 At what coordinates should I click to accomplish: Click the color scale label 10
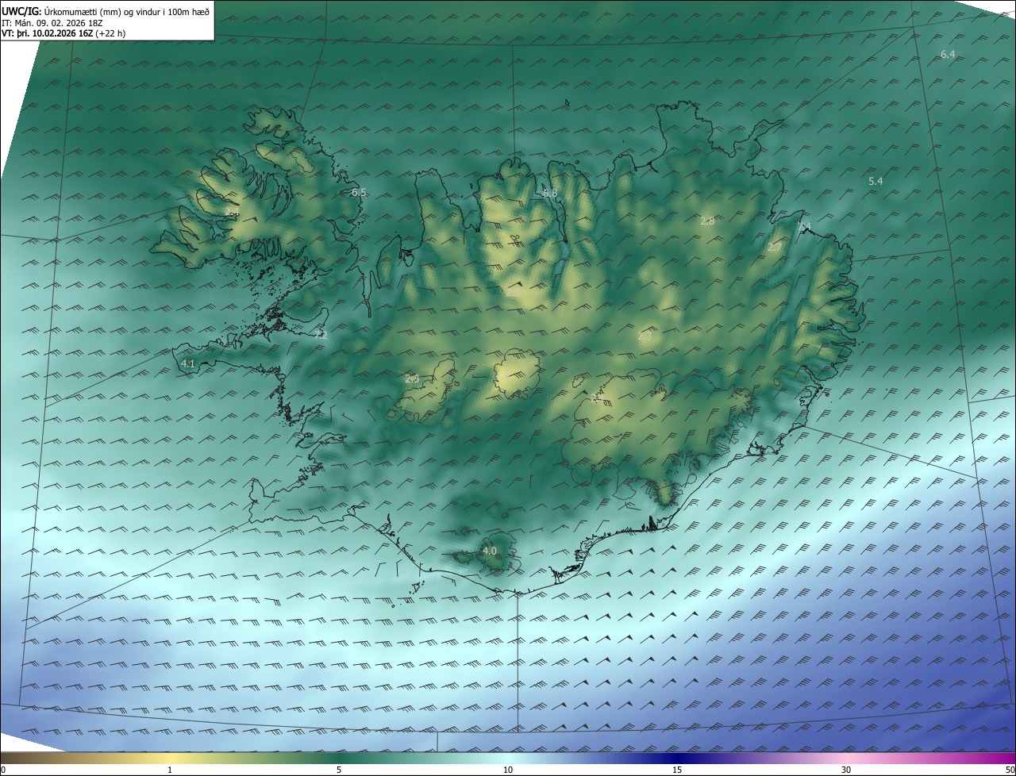(508, 770)
